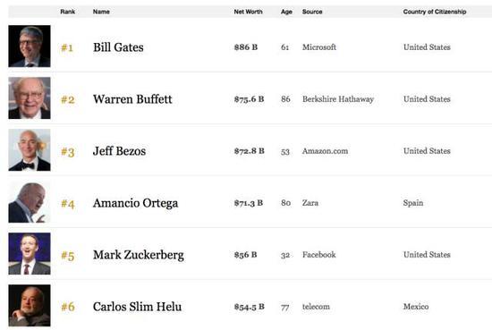
Task: Open Amancio Ortega's portrait image
Action: (30, 202)
